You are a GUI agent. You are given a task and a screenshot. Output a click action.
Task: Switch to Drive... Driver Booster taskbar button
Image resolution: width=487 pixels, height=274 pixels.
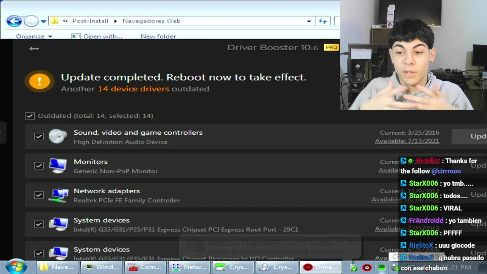point(321,267)
